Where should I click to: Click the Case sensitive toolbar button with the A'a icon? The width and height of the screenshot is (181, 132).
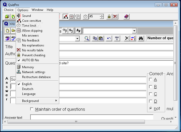tap(66, 17)
